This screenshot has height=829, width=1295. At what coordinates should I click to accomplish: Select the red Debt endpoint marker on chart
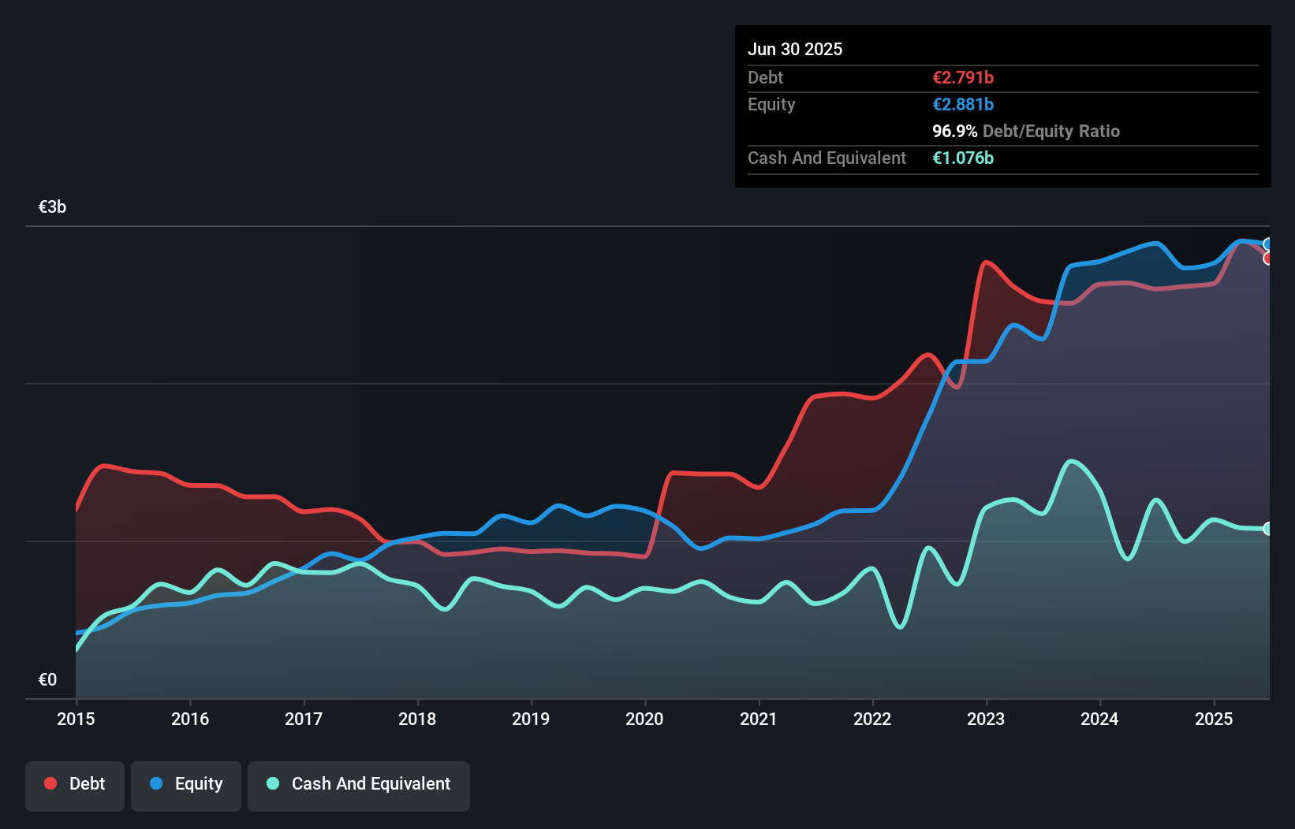point(1268,258)
